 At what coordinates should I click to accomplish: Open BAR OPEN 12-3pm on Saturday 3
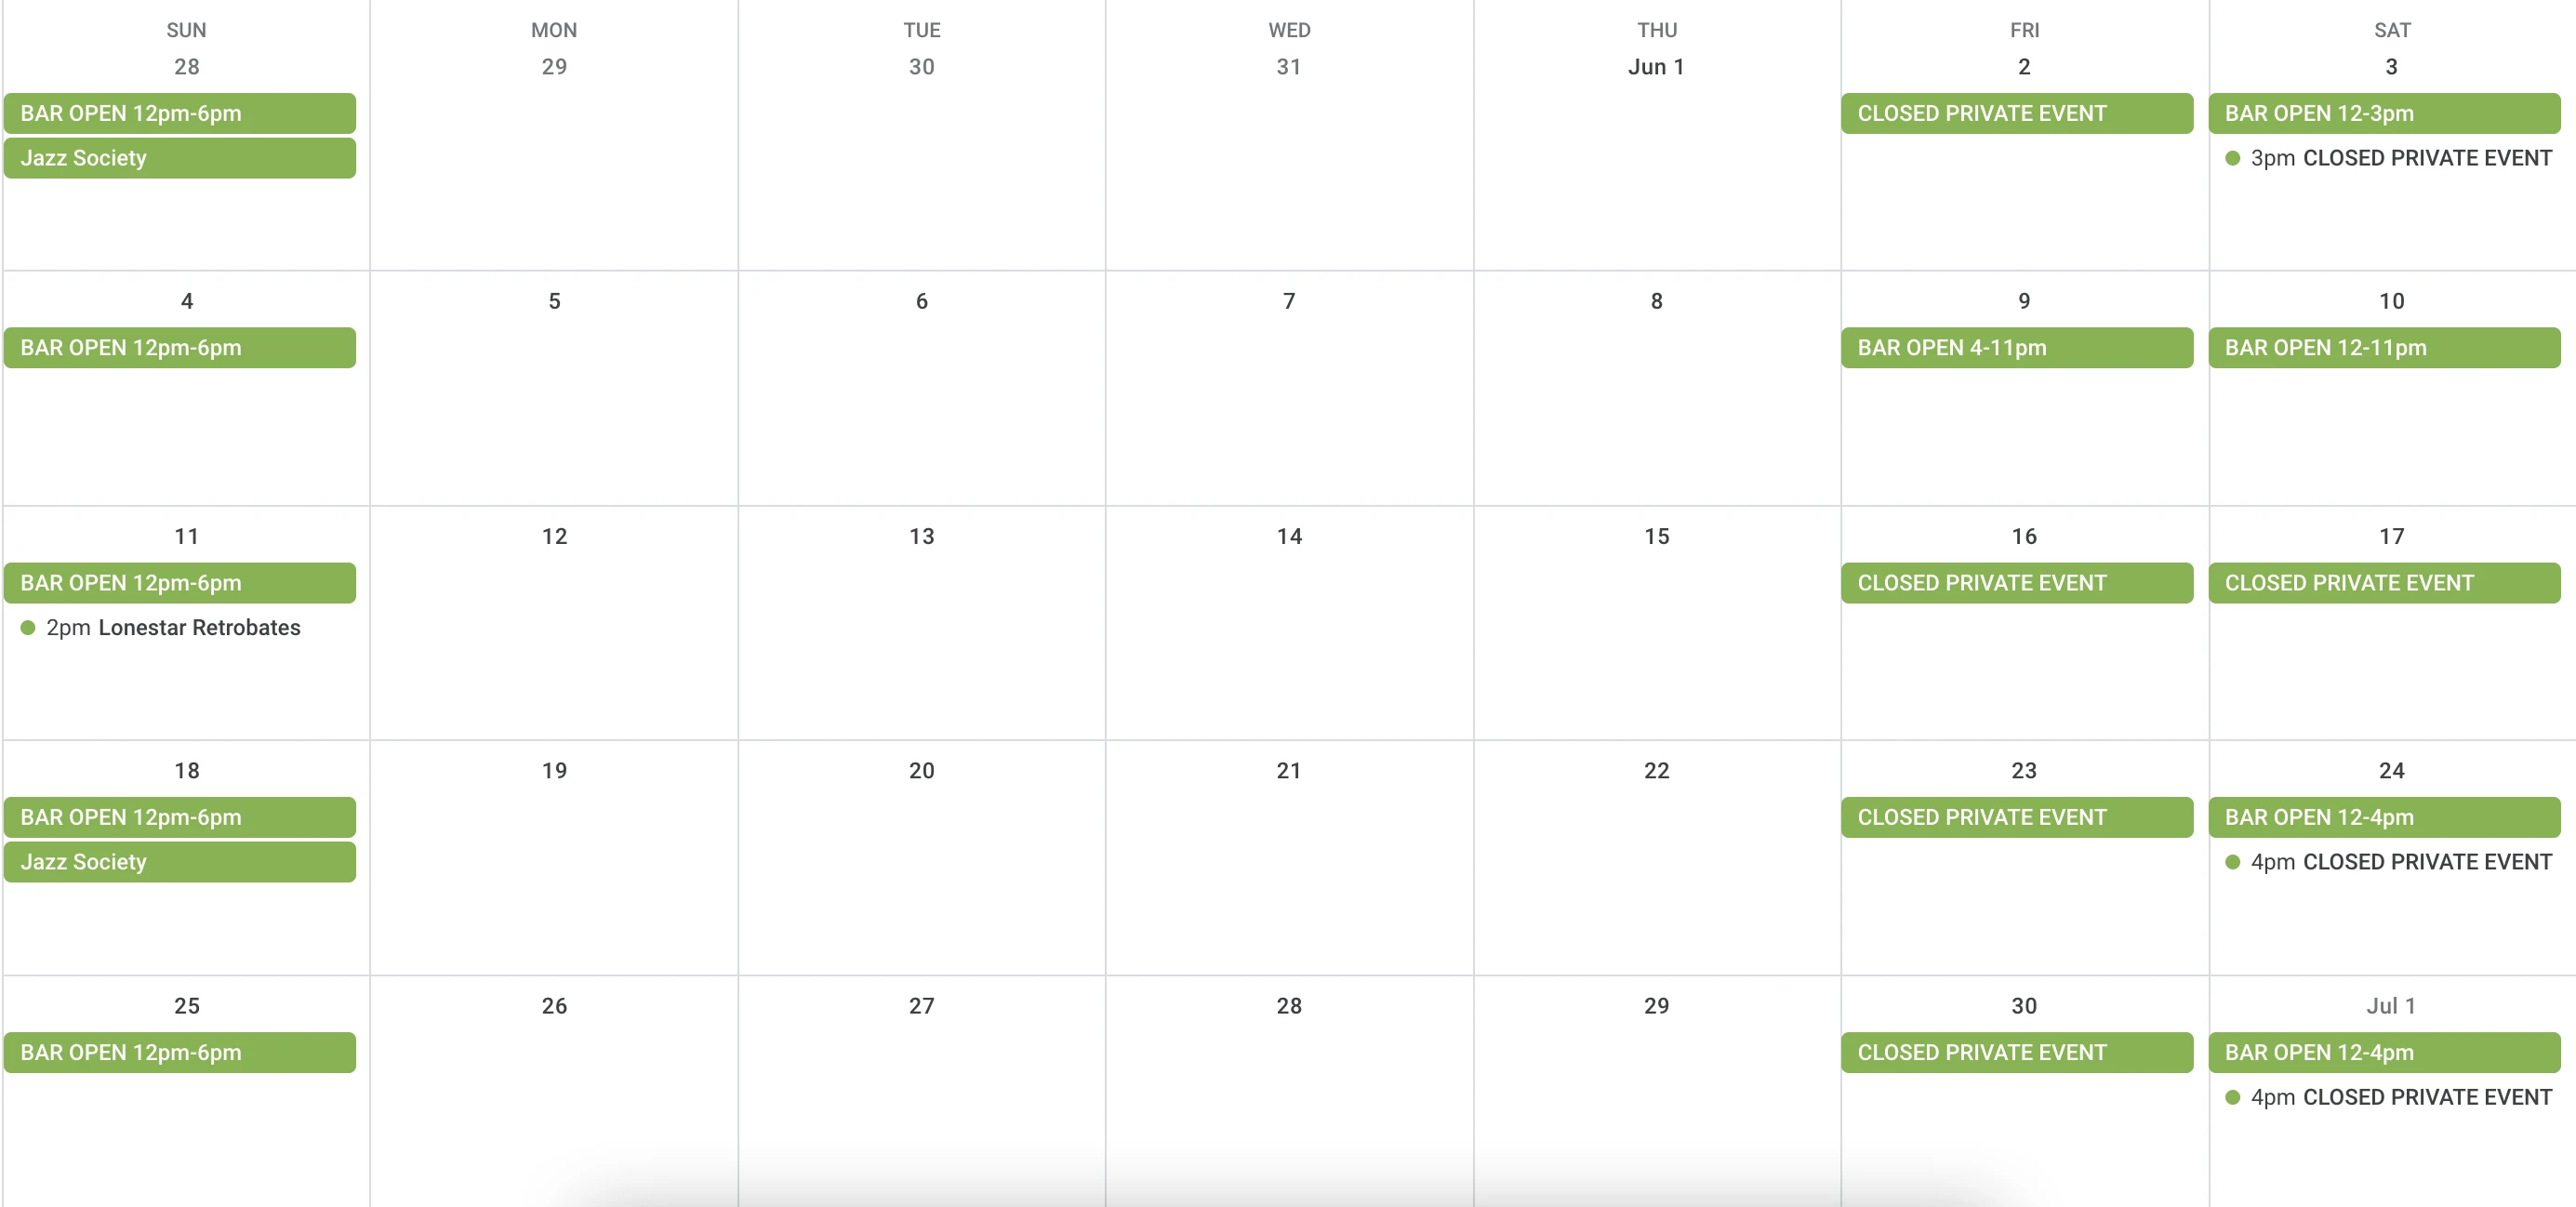click(x=2384, y=113)
